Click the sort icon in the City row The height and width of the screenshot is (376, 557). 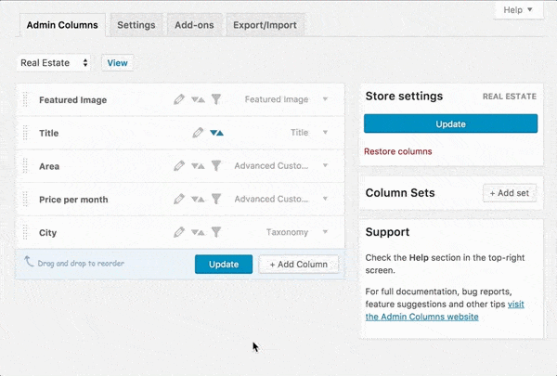[198, 233]
